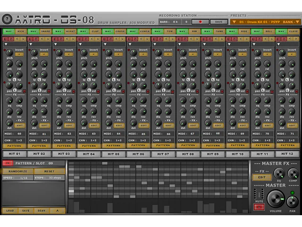Click the RANDOMIZE button
Screen dimensions: 302x227
[x=18, y=171]
